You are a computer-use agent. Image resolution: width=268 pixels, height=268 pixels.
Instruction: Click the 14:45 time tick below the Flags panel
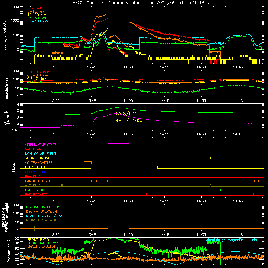(238, 201)
